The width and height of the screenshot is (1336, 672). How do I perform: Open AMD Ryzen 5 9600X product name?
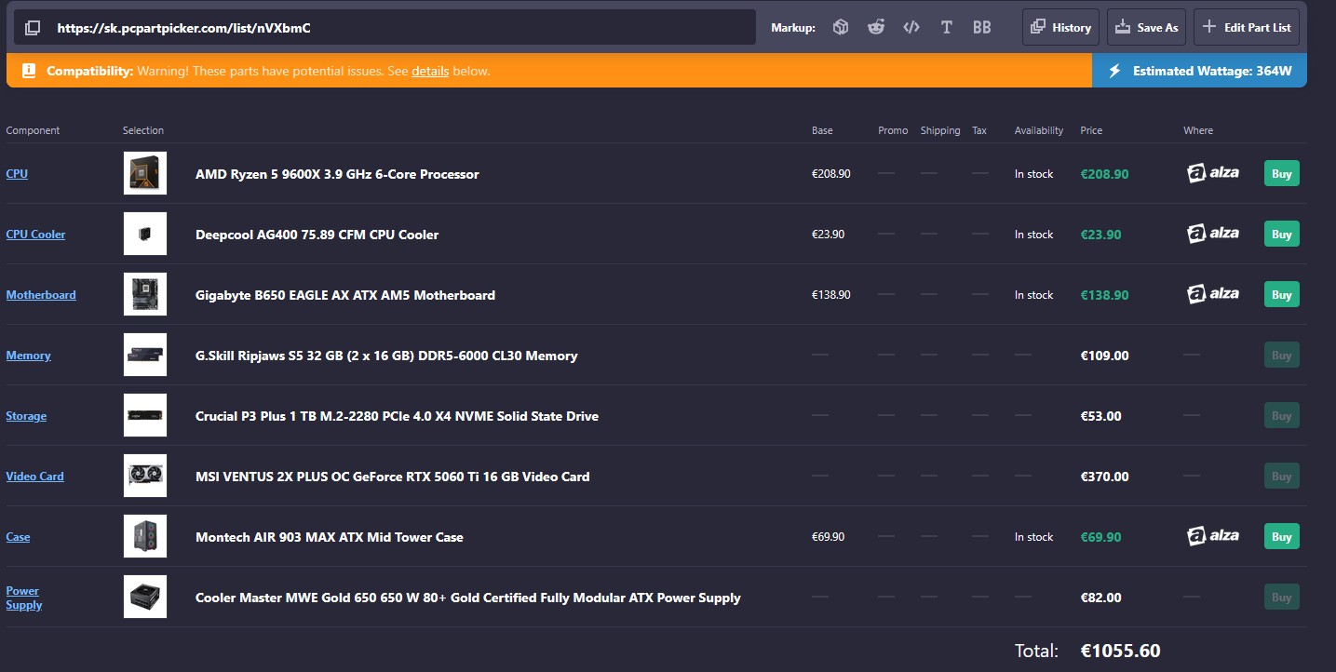click(x=337, y=174)
